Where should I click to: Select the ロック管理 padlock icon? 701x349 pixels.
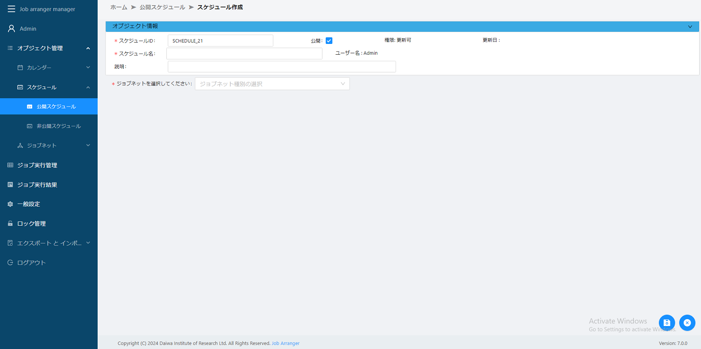pos(9,223)
